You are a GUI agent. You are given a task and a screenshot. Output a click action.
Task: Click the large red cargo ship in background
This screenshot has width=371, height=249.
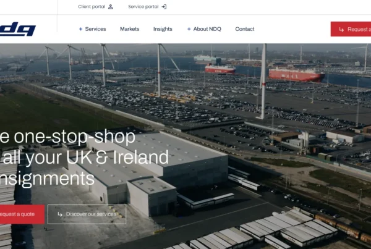click(296, 75)
